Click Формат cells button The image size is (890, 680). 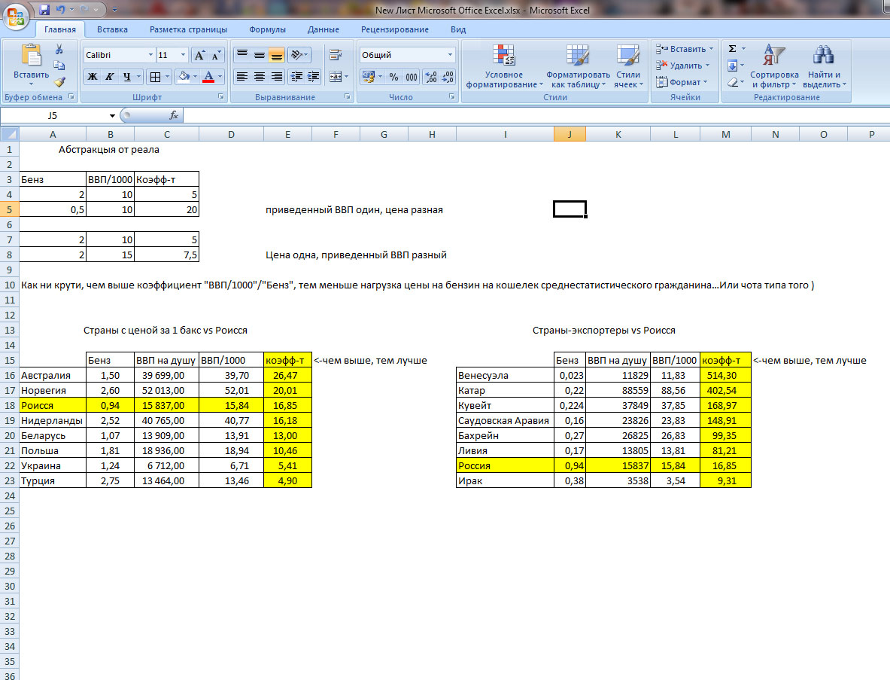tap(682, 82)
